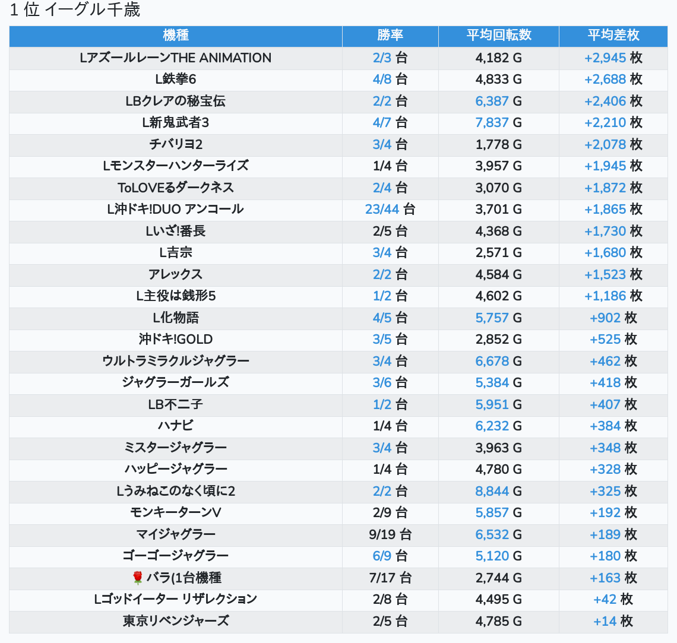
Task: Select the Lゴッドイーター リザレクション row name
Action: (176, 599)
